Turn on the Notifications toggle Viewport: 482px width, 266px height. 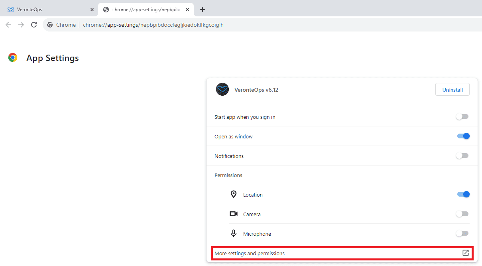(x=462, y=156)
